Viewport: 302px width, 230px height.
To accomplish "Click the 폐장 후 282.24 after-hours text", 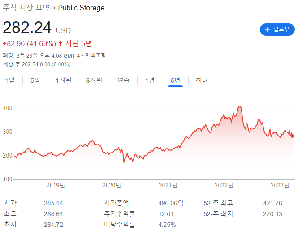I will tap(37, 64).
